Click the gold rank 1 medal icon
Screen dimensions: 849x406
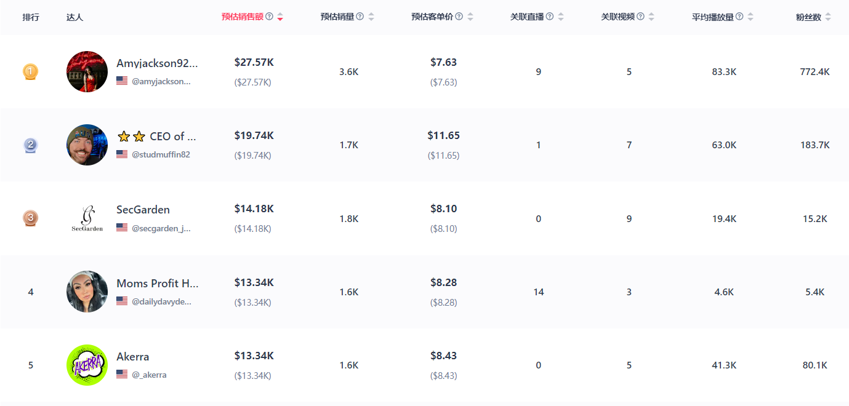[31, 72]
